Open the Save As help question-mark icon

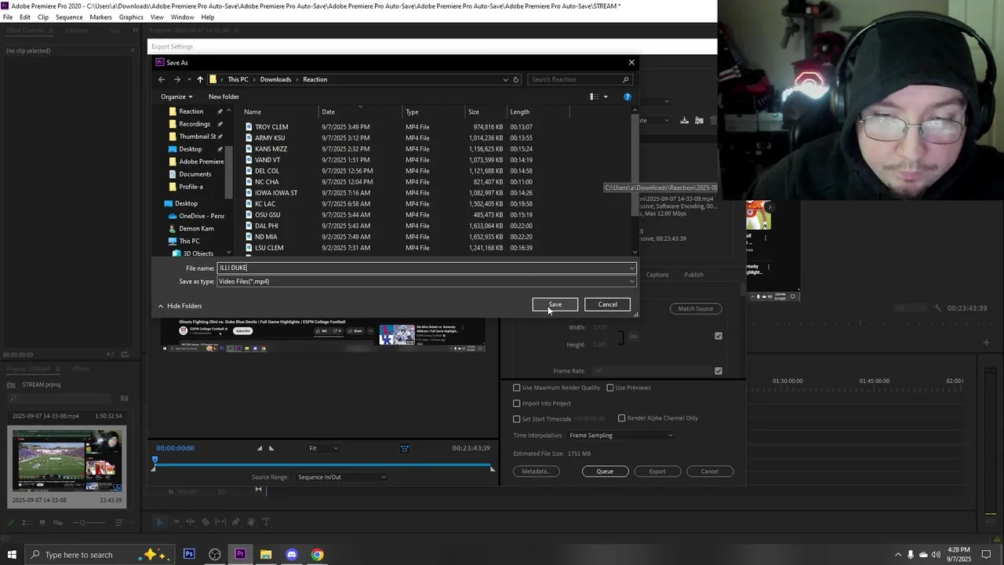tap(627, 97)
